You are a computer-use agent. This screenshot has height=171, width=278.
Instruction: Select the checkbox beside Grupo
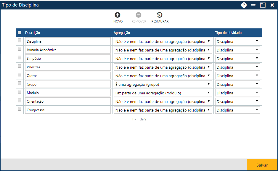pyautogui.click(x=20, y=83)
